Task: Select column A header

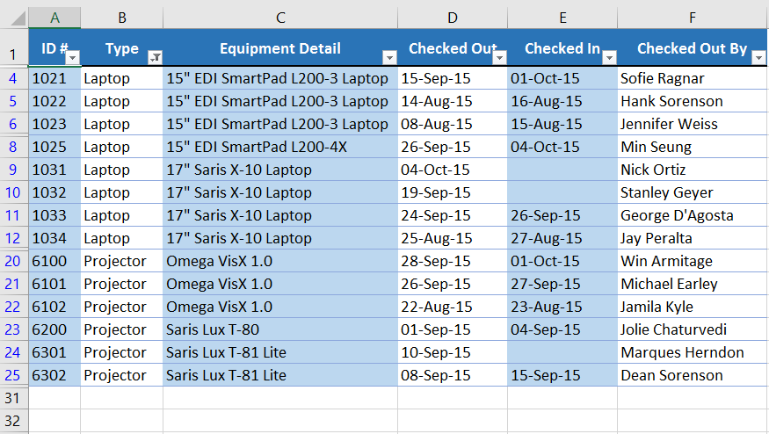Action: coord(54,18)
